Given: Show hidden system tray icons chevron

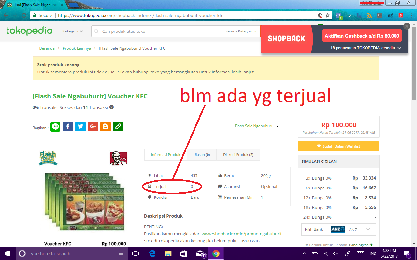Looking at the screenshot, I should (x=305, y=253).
